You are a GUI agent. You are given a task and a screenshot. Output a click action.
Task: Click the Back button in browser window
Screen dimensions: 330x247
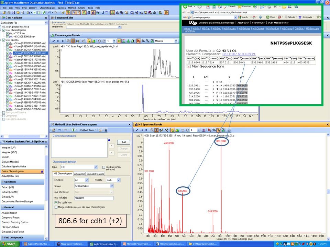click(x=188, y=7)
